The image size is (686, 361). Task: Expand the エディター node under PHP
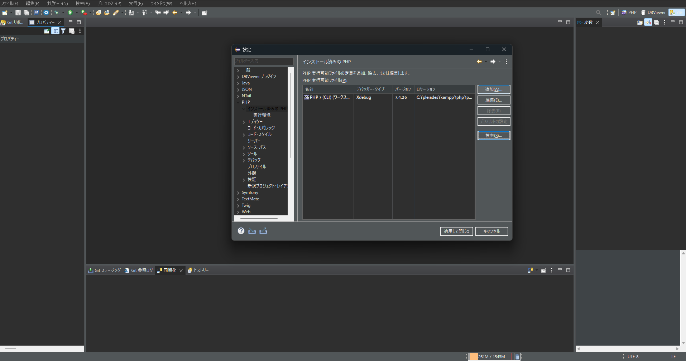[x=244, y=122]
